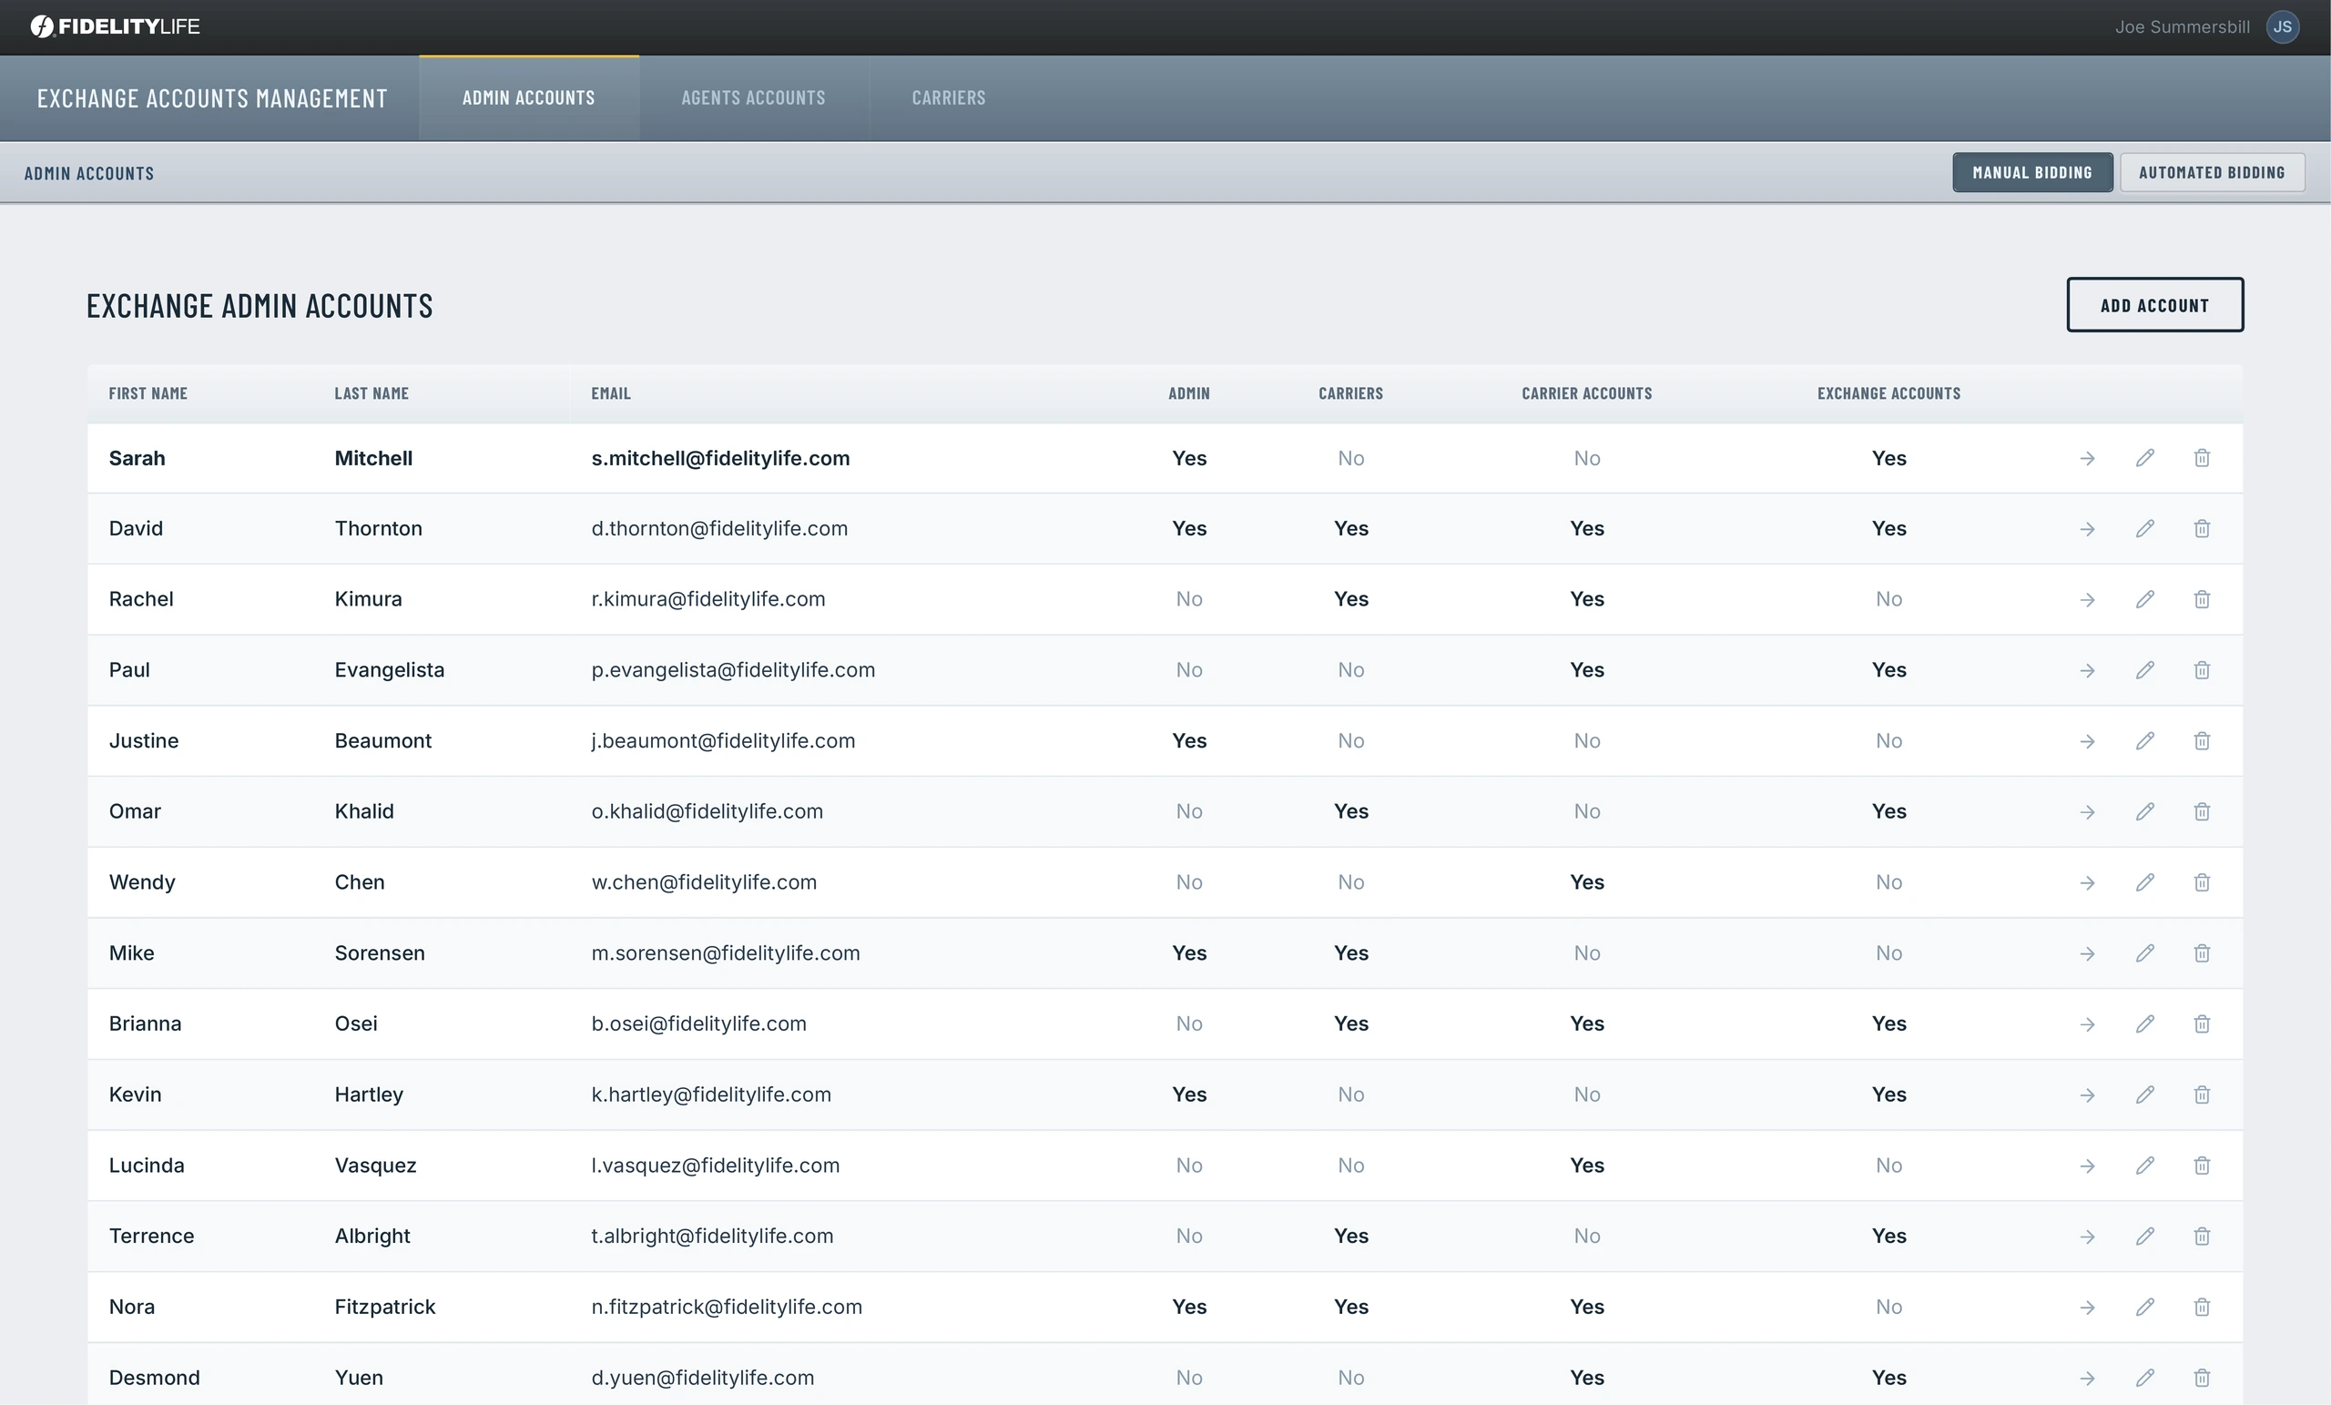Delete Rachel Kimura's account via trash icon
This screenshot has height=1405, width=2331.
click(x=2202, y=600)
